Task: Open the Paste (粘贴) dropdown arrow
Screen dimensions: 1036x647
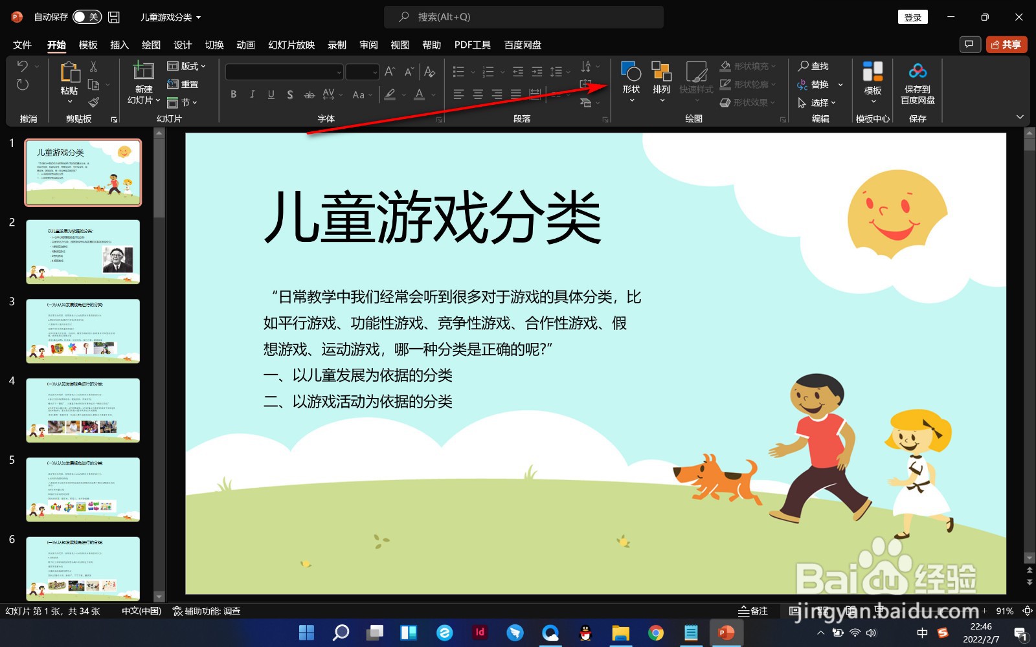Action: [69, 102]
